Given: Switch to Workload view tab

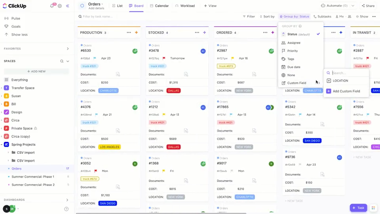Looking at the screenshot, I should click(185, 6).
